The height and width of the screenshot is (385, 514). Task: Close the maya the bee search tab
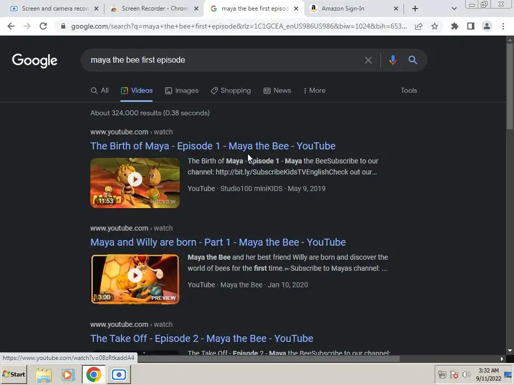296,9
